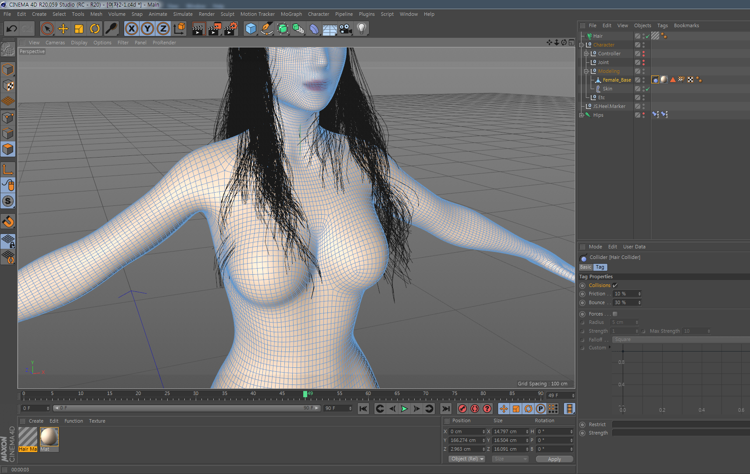Toggle Autokeying button

click(475, 409)
